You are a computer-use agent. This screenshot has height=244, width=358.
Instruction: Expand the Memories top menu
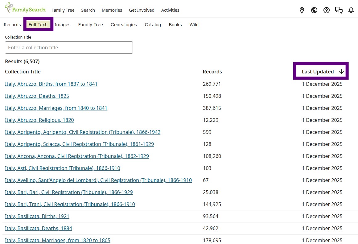(112, 10)
